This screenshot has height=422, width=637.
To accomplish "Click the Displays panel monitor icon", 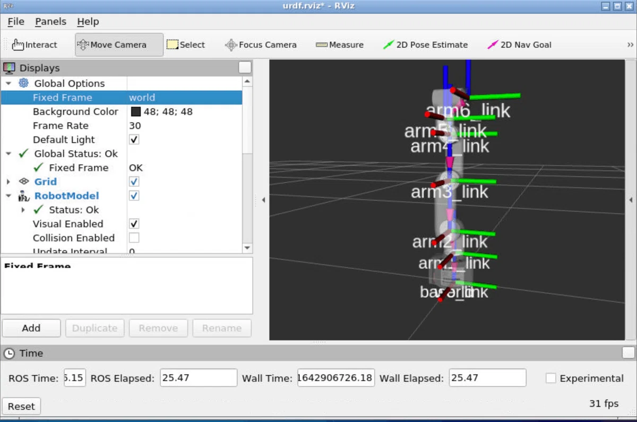I will coord(9,68).
